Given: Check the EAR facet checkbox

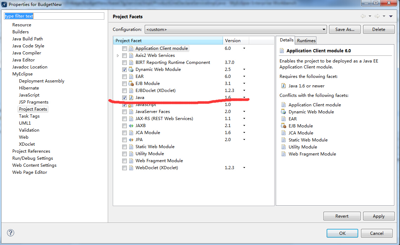Looking at the screenshot, I should (x=124, y=77).
